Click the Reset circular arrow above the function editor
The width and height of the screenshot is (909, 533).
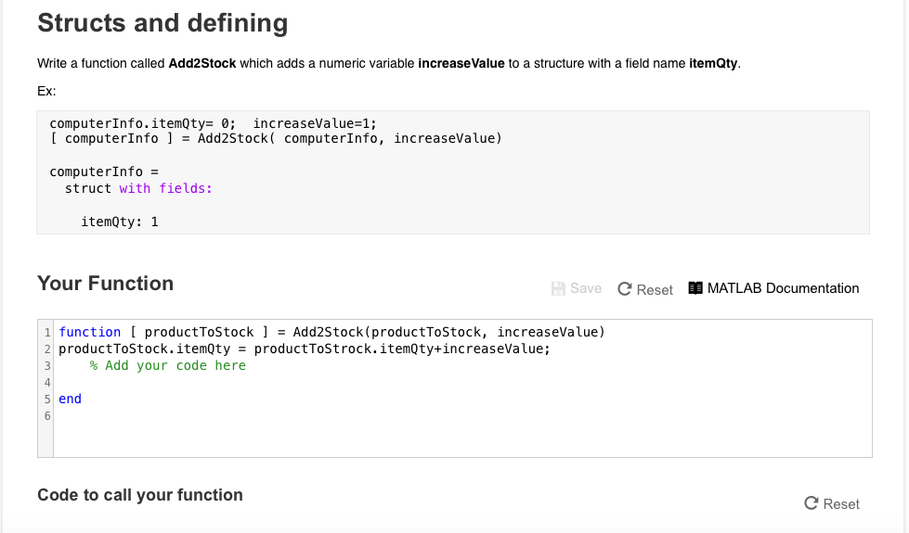click(625, 289)
